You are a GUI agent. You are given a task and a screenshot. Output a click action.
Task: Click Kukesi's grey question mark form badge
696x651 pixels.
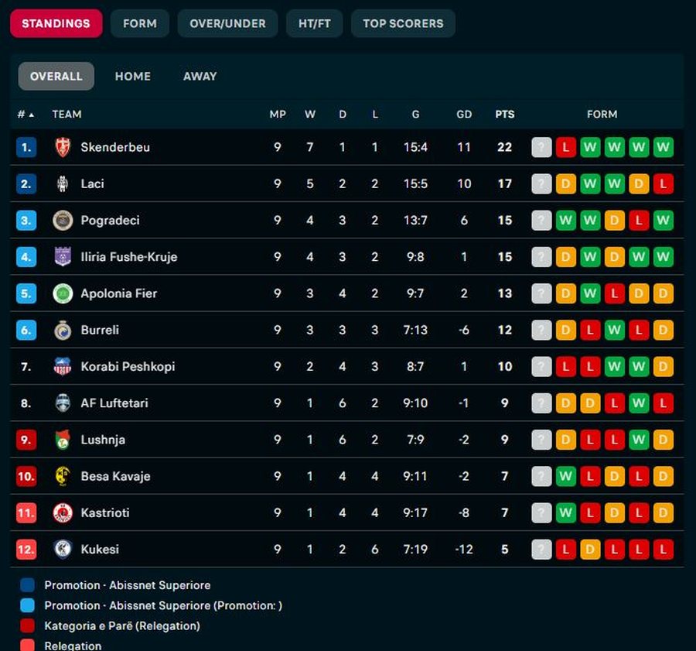(x=542, y=550)
